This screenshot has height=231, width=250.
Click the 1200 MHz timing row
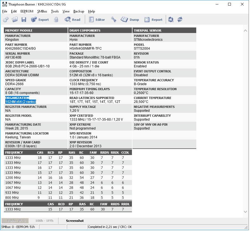click(x=68, y=178)
